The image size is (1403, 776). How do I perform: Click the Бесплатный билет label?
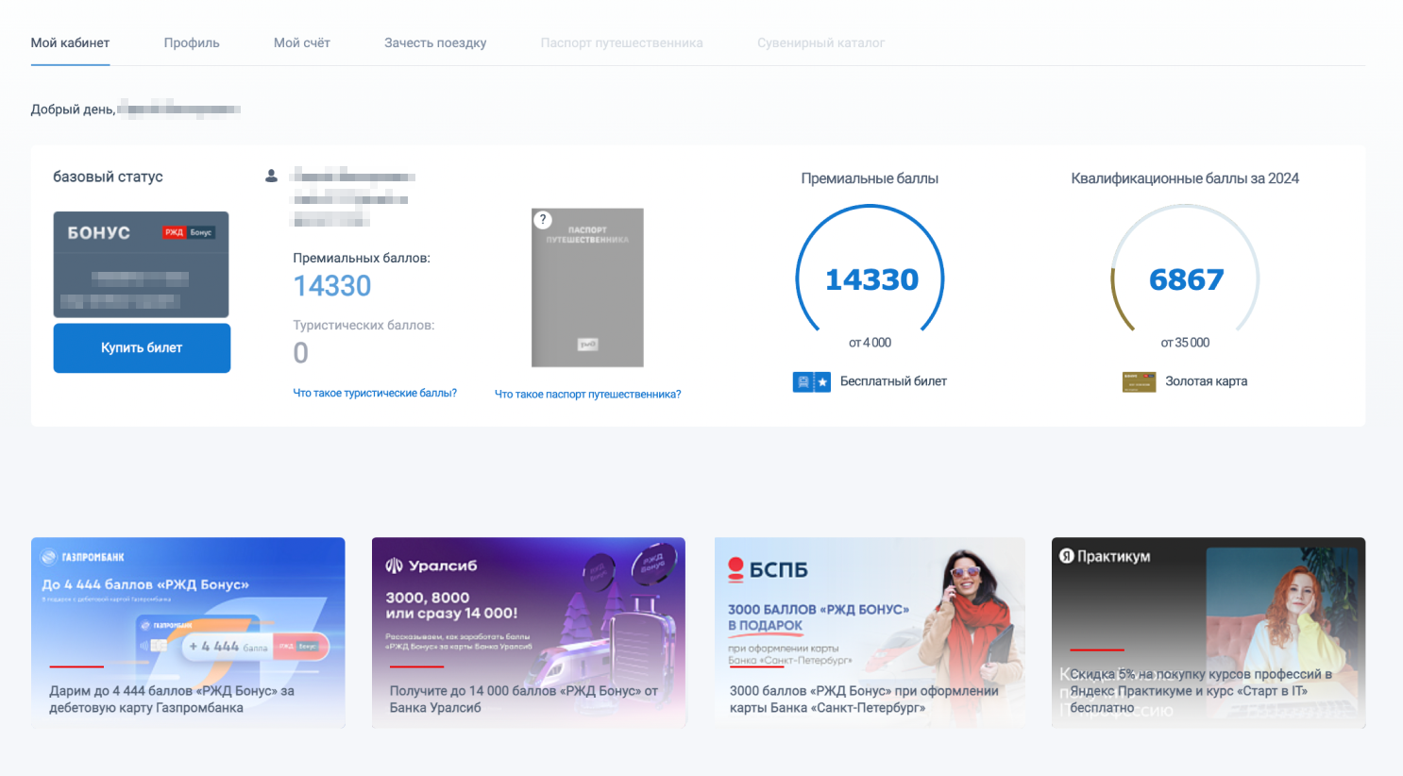click(x=893, y=381)
